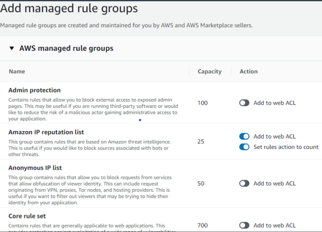322x232 pixels.
Task: Enable Add to web ACL for Anonymous IP list
Action: (244, 183)
